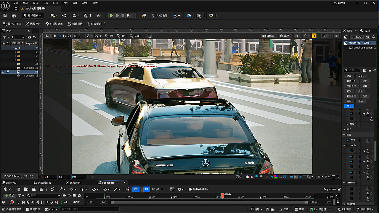Image resolution: width=379 pixels, height=213 pixels.
Task: Click the browse content folder-search icon
Action: pyautogui.click(x=14, y=15)
